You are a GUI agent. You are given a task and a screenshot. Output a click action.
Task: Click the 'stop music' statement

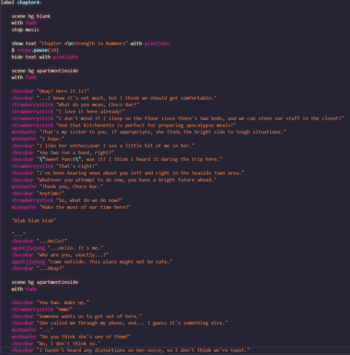[25, 29]
